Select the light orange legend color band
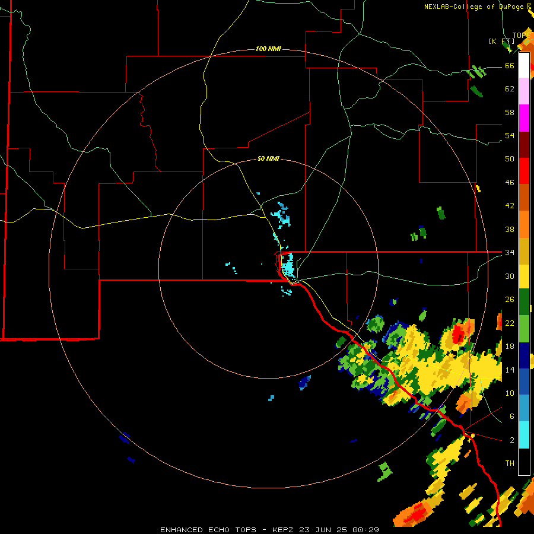The width and height of the screenshot is (534, 534). point(524,224)
